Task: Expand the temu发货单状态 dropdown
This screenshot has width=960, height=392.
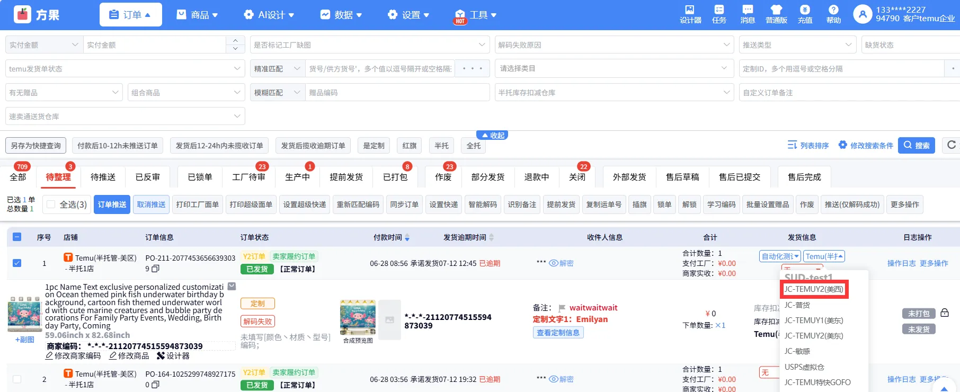Action: [x=125, y=69]
